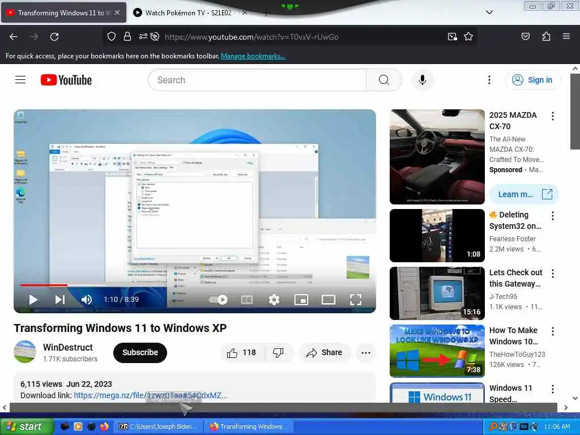Select the Transforming Windows 11 browser tab
Image resolution: width=580 pixels, height=435 pixels.
tap(64, 13)
